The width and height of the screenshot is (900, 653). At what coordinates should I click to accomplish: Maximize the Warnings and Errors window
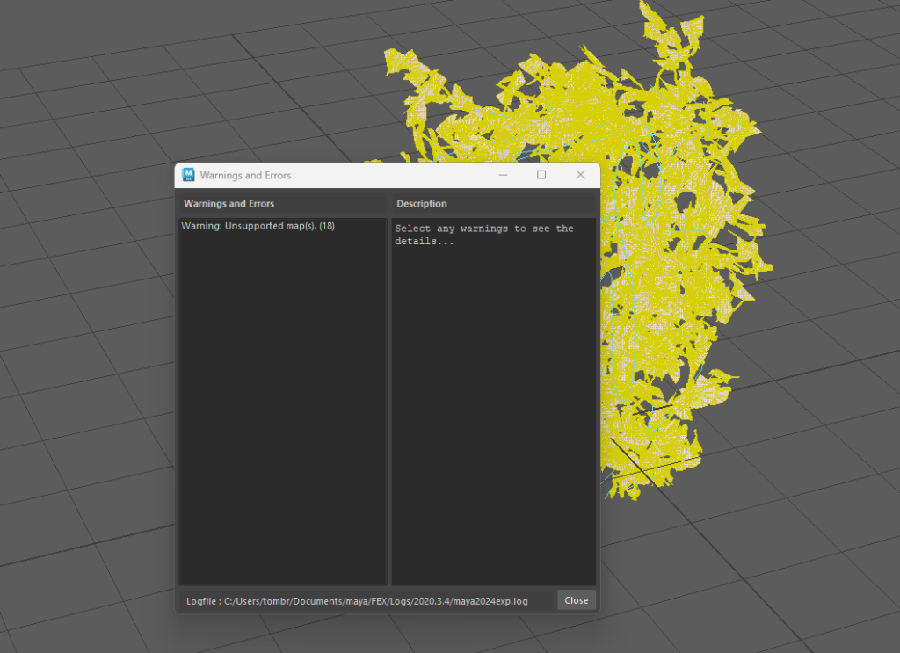click(541, 175)
